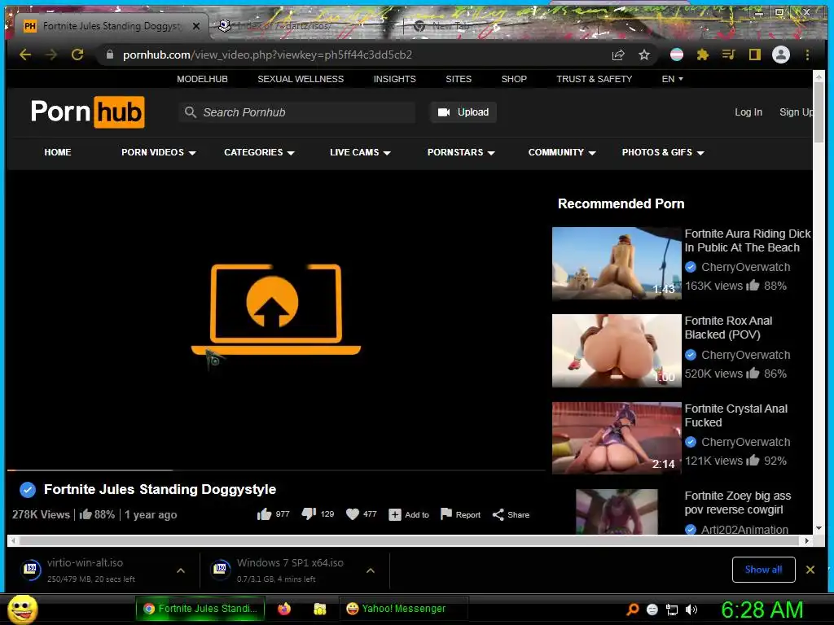Viewport: 834px width, 625px height.
Task: Open INSIGHTS in the top menu
Action: pyautogui.click(x=395, y=79)
